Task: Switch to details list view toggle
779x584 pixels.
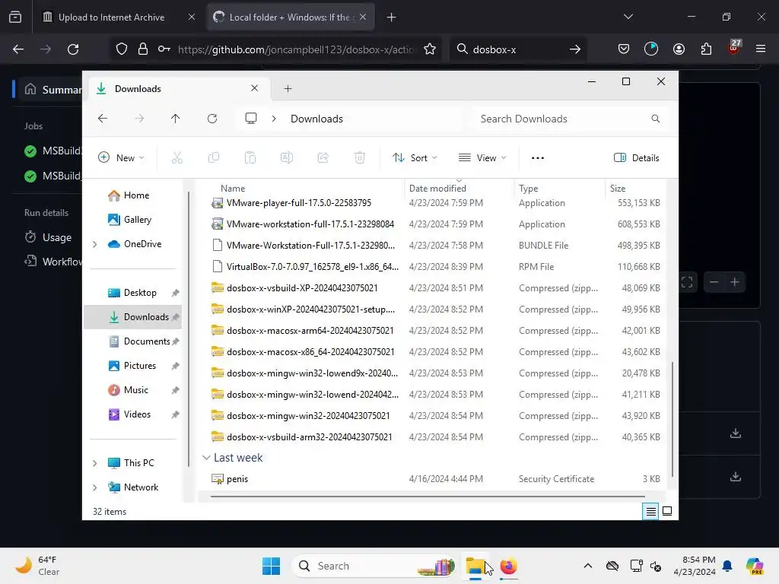Action: (650, 511)
